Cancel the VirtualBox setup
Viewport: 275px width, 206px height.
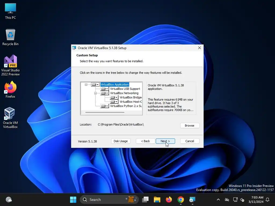click(190, 141)
